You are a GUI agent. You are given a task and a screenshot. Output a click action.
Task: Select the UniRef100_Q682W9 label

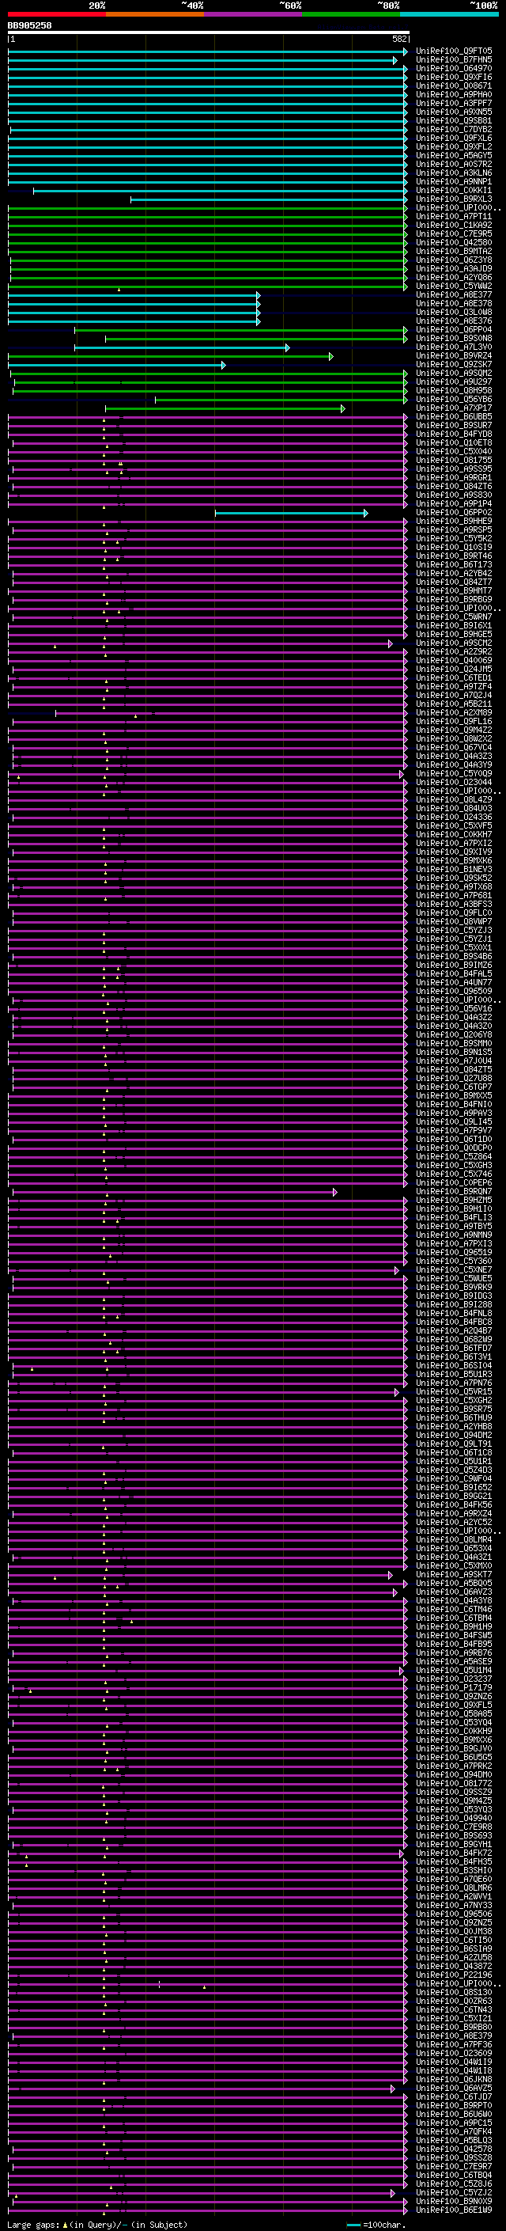(454, 1340)
